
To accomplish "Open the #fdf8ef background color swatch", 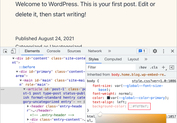I will (x=131, y=106).
